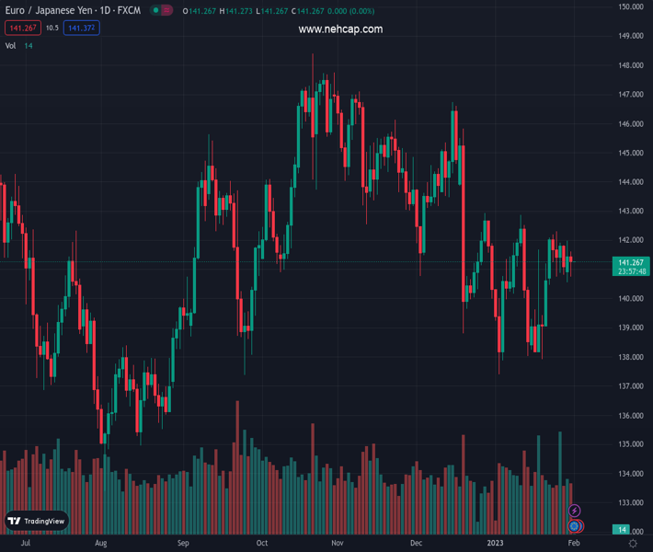Click the Oct label on time axis
The width and height of the screenshot is (653, 552).
(x=262, y=544)
